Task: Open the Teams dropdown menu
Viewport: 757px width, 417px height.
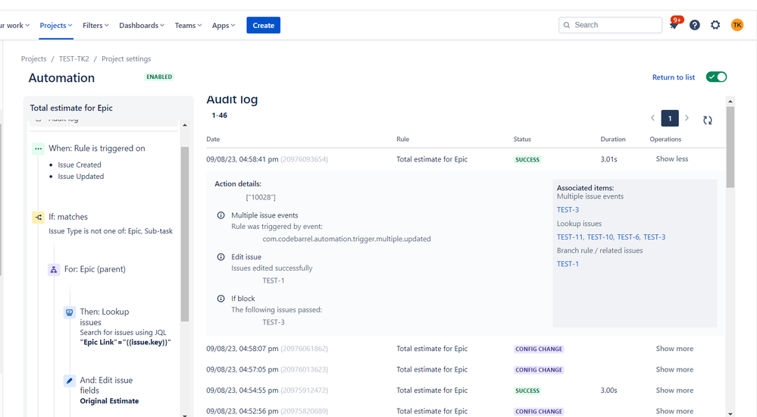Action: pos(188,25)
